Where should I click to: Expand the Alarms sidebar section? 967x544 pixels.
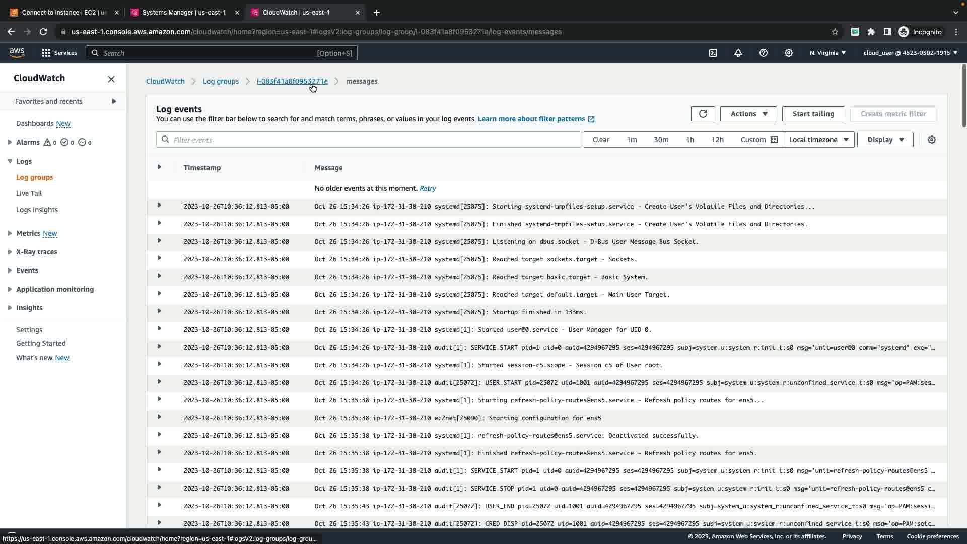(x=10, y=142)
